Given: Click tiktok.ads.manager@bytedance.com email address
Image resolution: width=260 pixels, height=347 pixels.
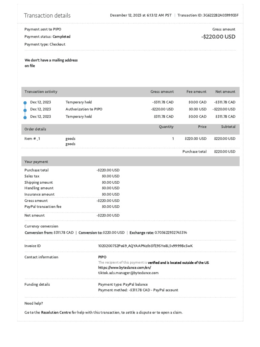Looking at the screenshot, I should click(x=128, y=273).
